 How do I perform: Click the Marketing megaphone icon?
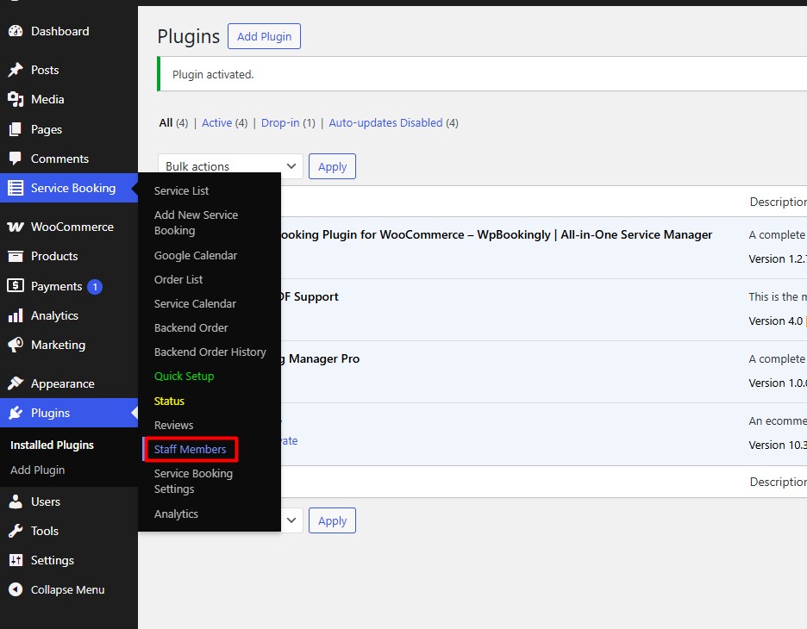(x=16, y=345)
